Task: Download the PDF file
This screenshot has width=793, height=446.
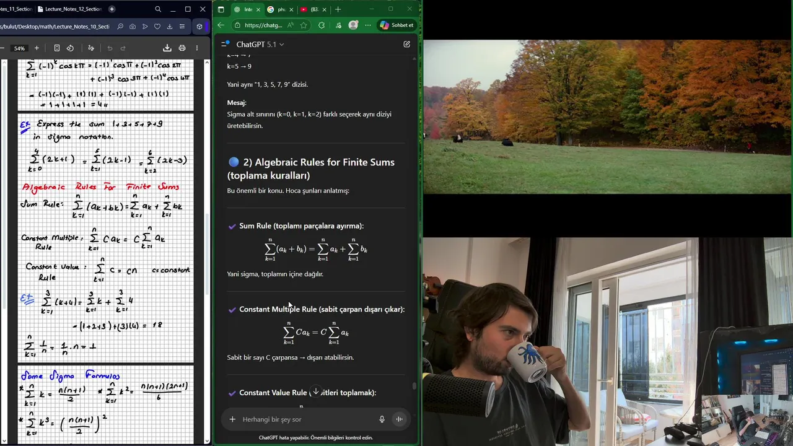Action: point(167,48)
